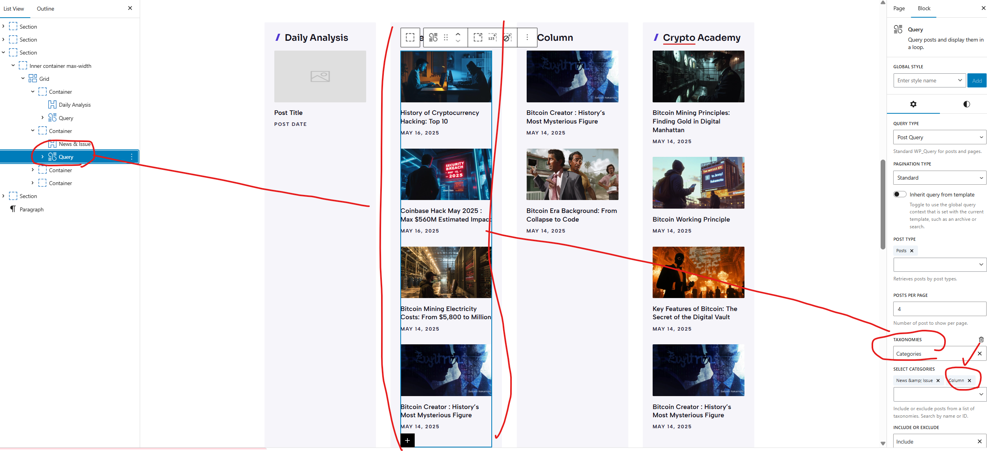Click the Query block type icon in toolbar

click(x=433, y=38)
